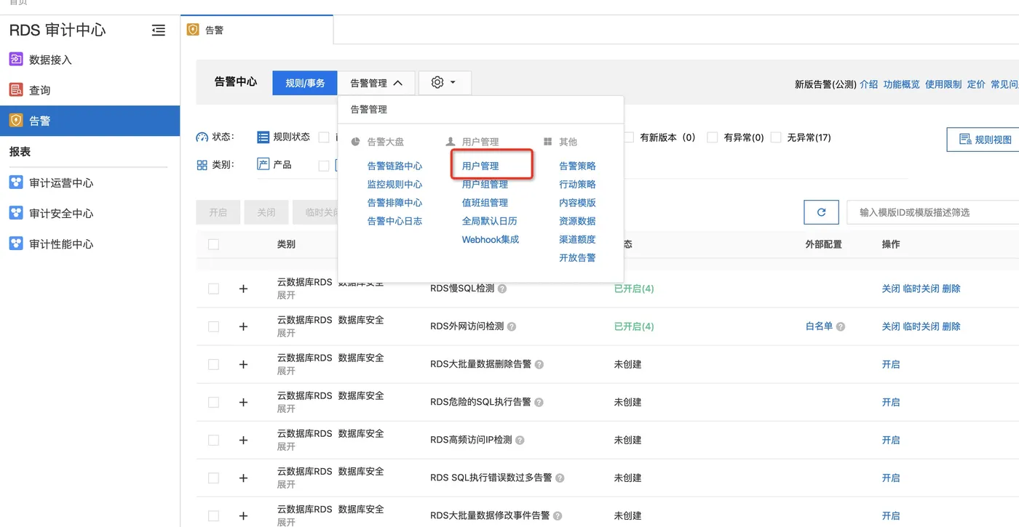1019x527 pixels.
Task: Select checkbox for RDS危险的SQL执行告警 row
Action: pos(213,402)
